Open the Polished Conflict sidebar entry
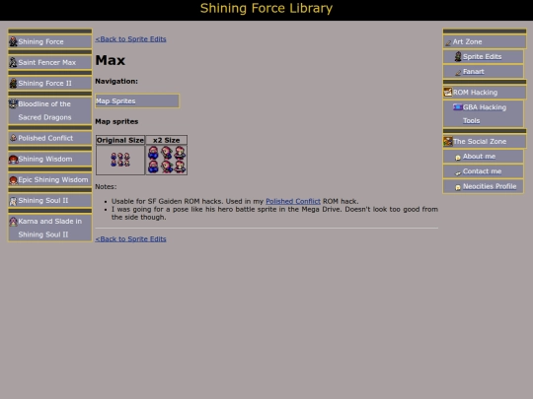 tap(45, 138)
